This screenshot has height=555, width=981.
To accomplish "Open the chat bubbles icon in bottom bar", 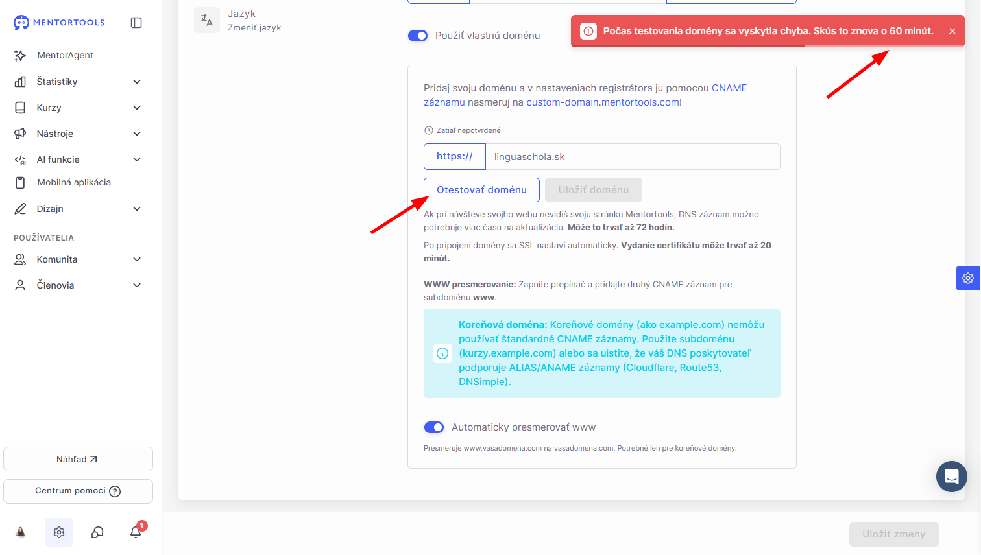I will click(x=97, y=532).
